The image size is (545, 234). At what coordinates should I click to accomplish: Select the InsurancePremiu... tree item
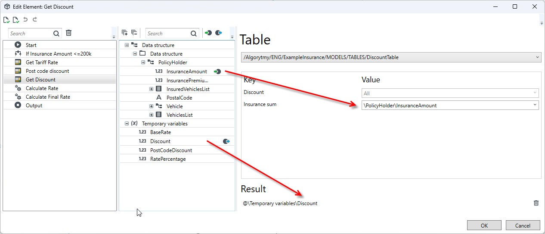point(187,80)
